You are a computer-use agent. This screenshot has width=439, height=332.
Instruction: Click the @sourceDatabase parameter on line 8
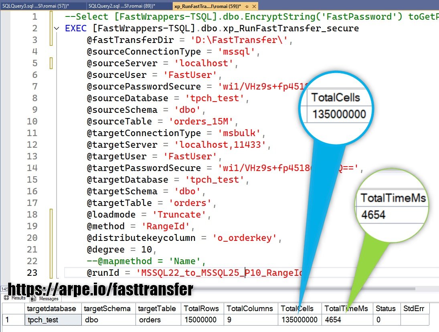coord(127,98)
